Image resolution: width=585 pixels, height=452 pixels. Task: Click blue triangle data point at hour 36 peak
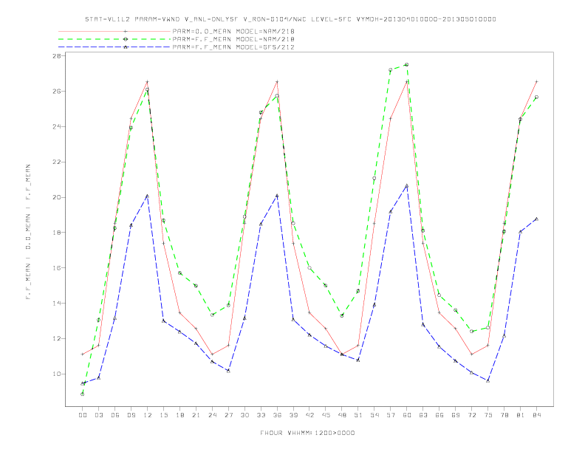point(277,196)
